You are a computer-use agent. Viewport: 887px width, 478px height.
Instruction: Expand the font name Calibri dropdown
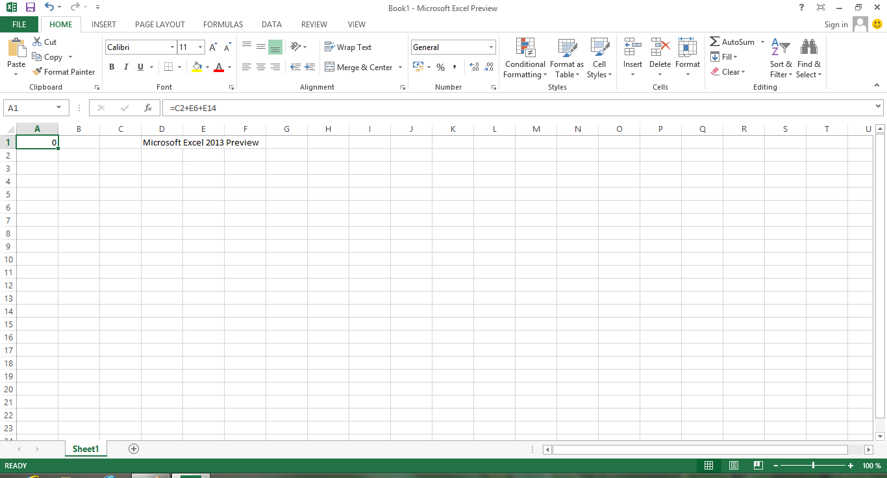click(172, 47)
